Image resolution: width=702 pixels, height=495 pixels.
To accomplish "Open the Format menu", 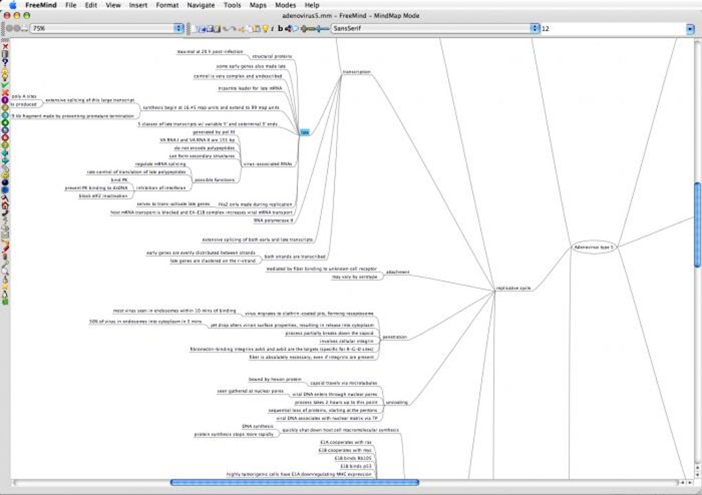I will (167, 5).
